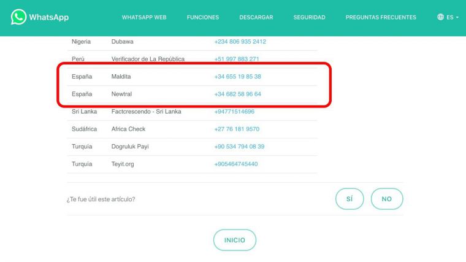Open the Funciones menu item

203,17
